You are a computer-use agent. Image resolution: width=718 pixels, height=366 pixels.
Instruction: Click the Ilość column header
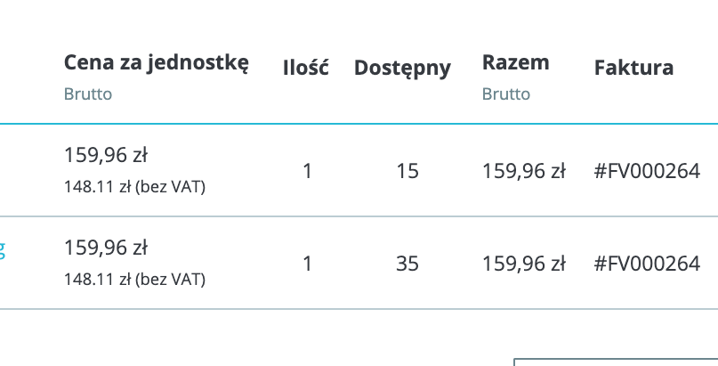pos(306,68)
